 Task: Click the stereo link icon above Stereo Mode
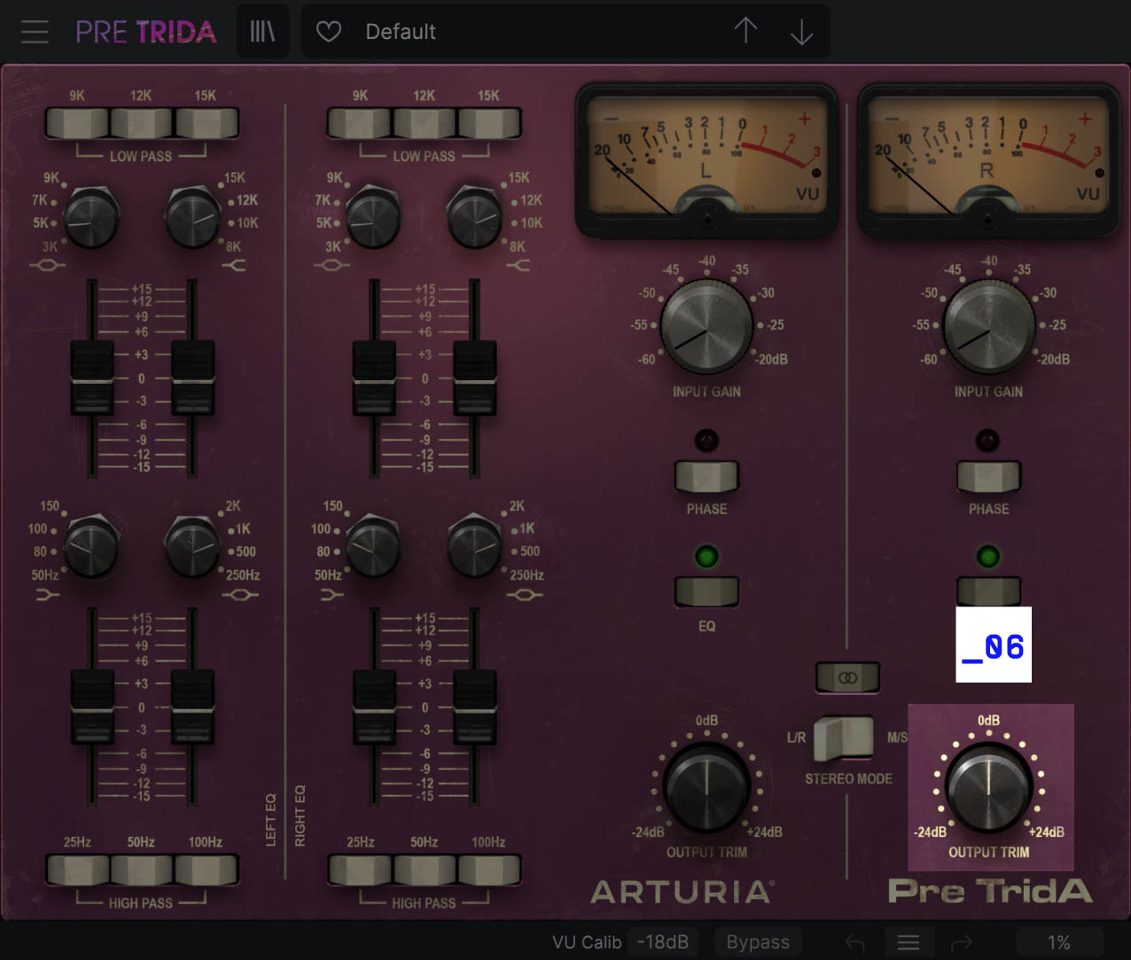pos(847,677)
